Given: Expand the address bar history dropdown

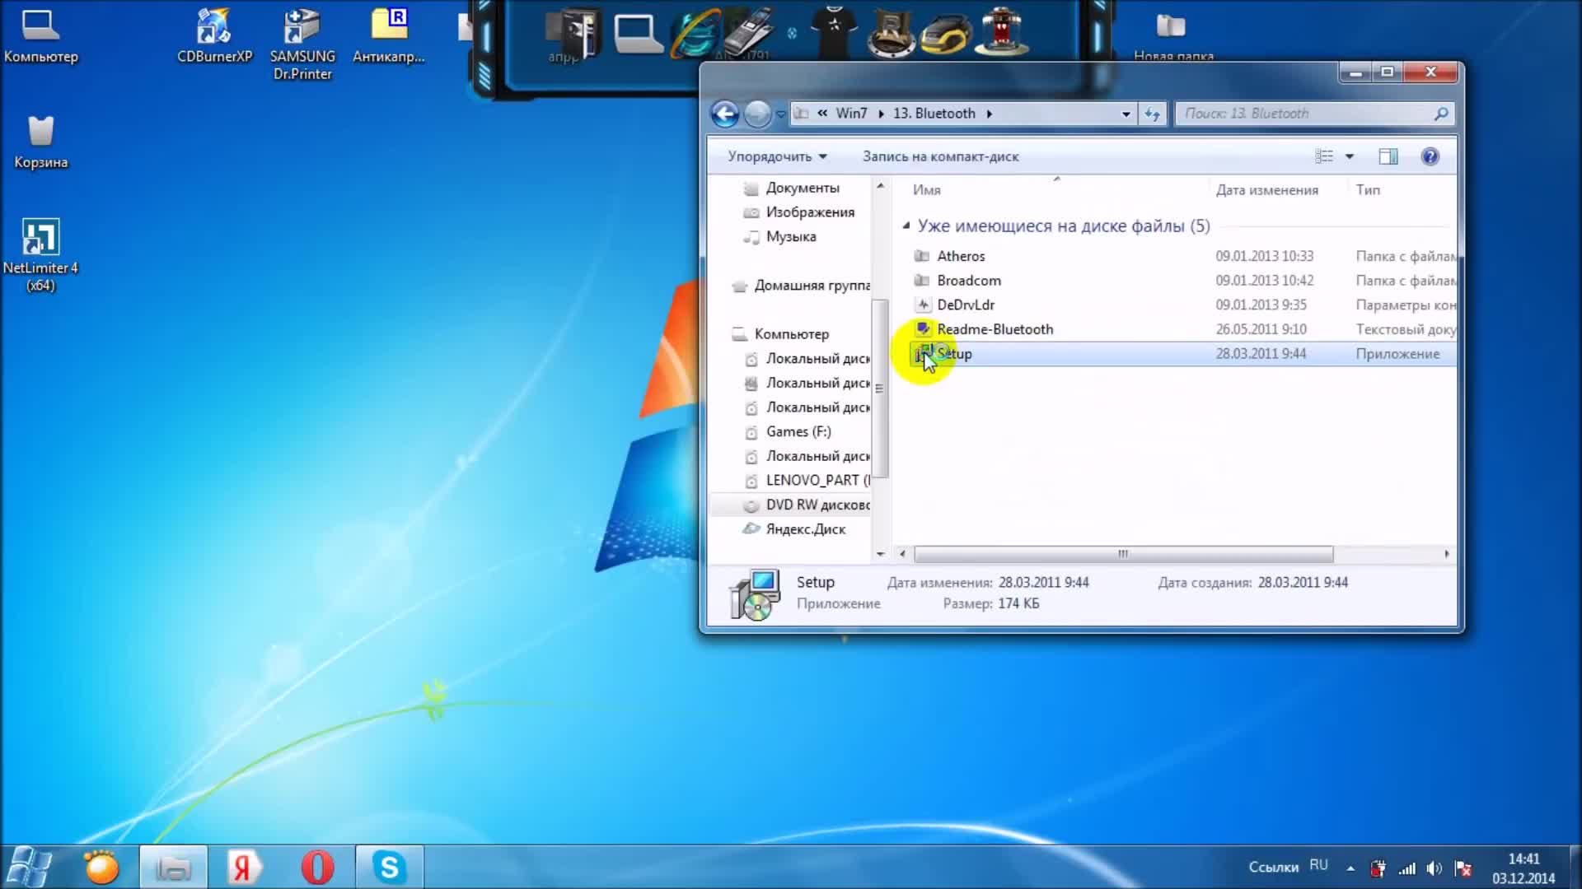Looking at the screenshot, I should [x=1126, y=114].
